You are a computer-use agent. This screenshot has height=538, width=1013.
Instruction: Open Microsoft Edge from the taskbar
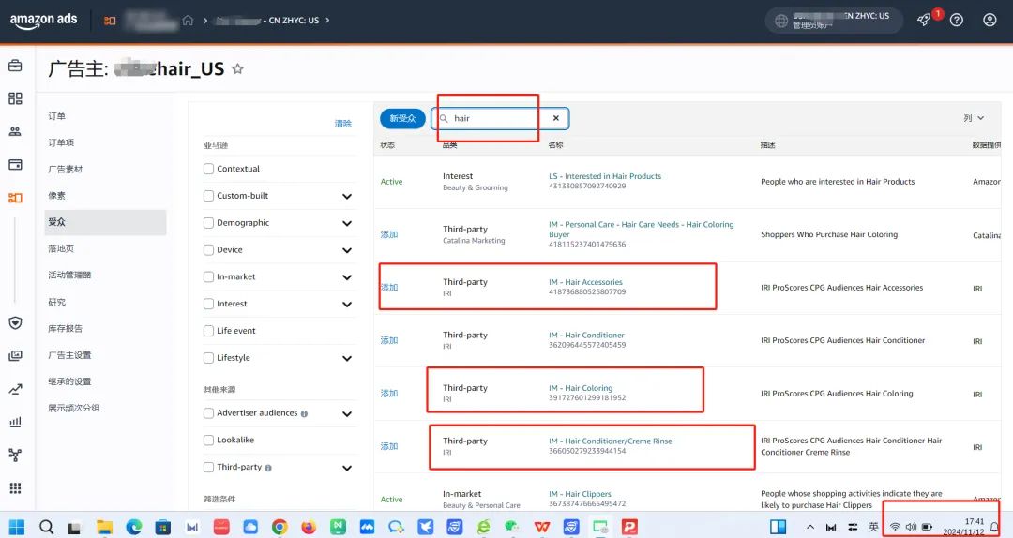[x=134, y=527]
